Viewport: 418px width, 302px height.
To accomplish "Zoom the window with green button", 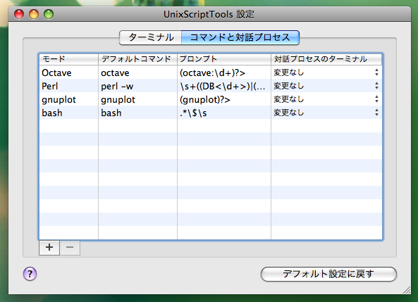I will pyautogui.click(x=49, y=14).
